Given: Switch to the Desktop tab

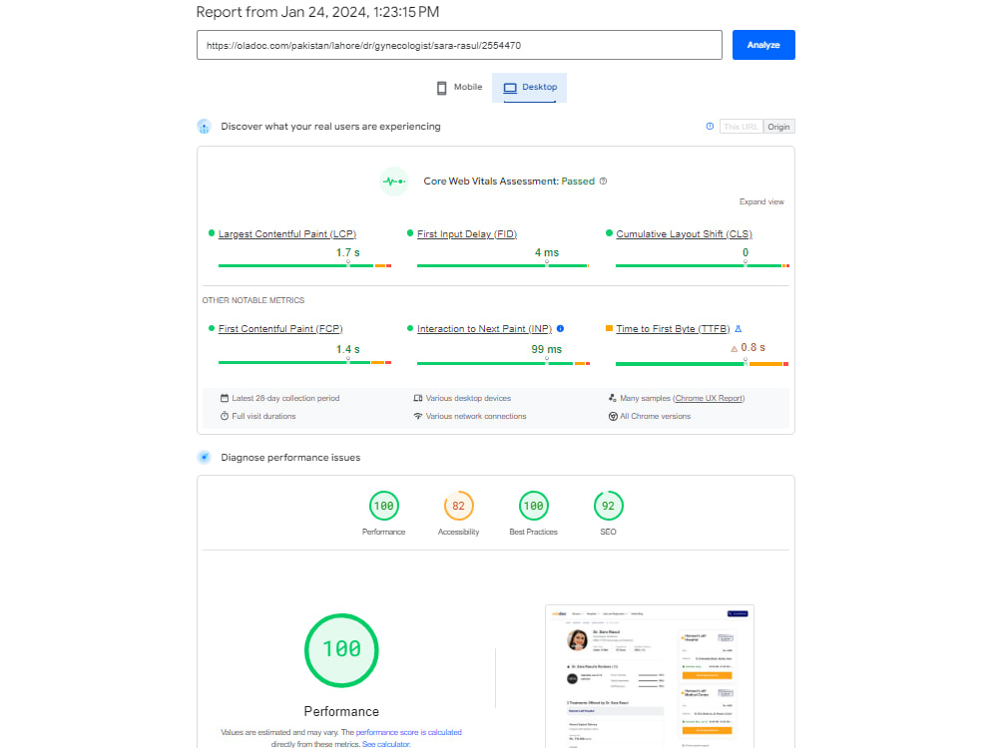Looking at the screenshot, I should tap(530, 87).
